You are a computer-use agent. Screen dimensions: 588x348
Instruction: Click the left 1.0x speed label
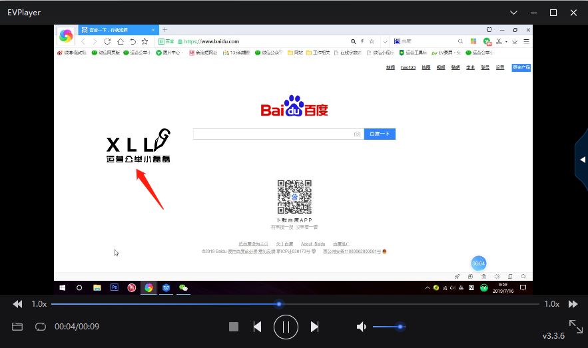pos(39,304)
